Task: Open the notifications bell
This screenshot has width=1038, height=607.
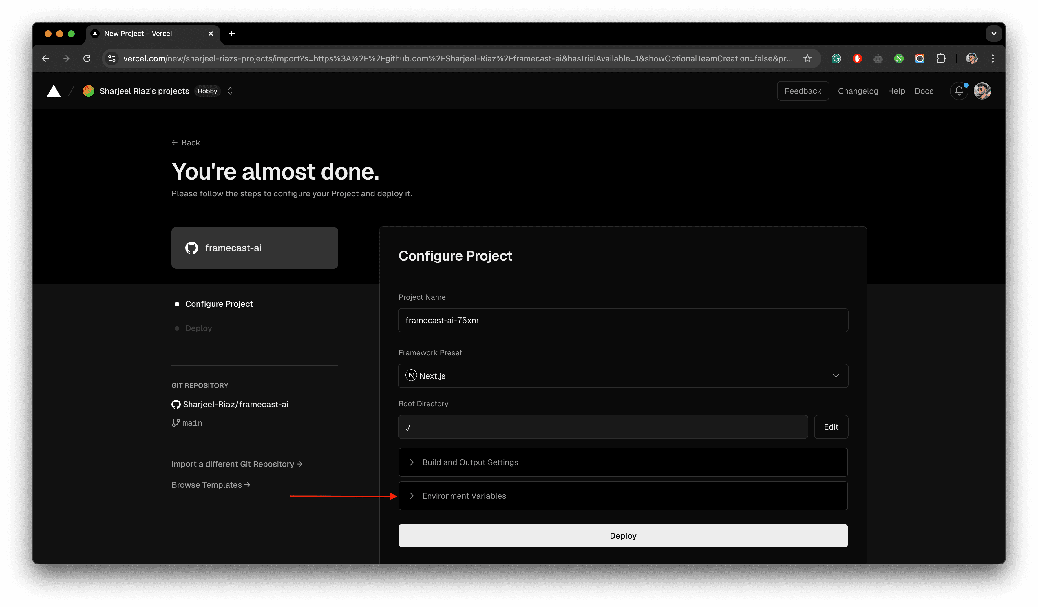Action: pos(959,91)
